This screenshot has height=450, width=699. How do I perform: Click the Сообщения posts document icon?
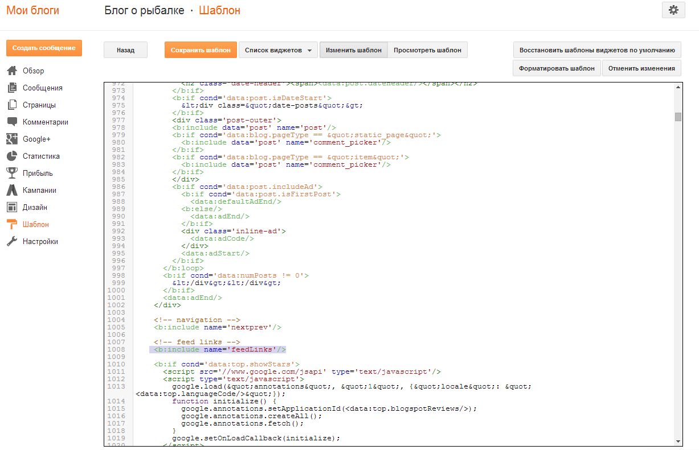pyautogui.click(x=12, y=88)
